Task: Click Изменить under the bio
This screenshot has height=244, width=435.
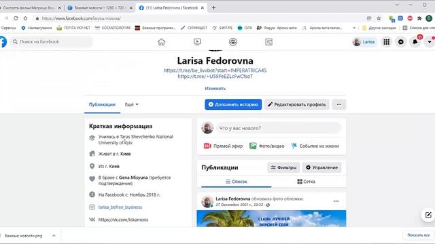Action: [x=215, y=89]
